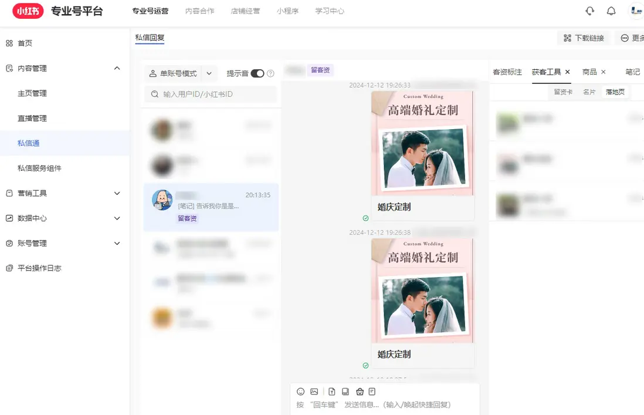
Task: Open 专业号运营 in top navigation
Action: [150, 11]
